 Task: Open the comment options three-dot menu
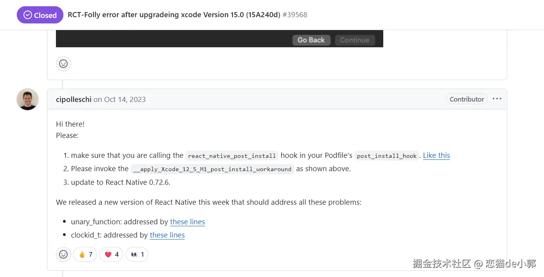[497, 99]
